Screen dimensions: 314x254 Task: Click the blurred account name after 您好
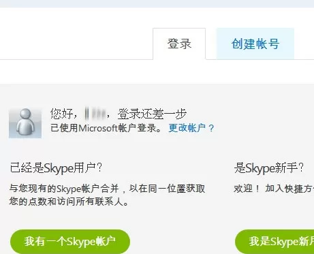(95, 114)
